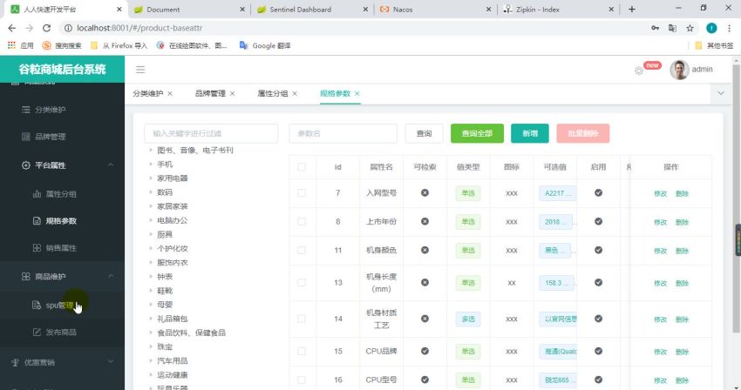The width and height of the screenshot is (741, 390).
Task: Reload the page with browser refresh icon
Action: pos(46,28)
